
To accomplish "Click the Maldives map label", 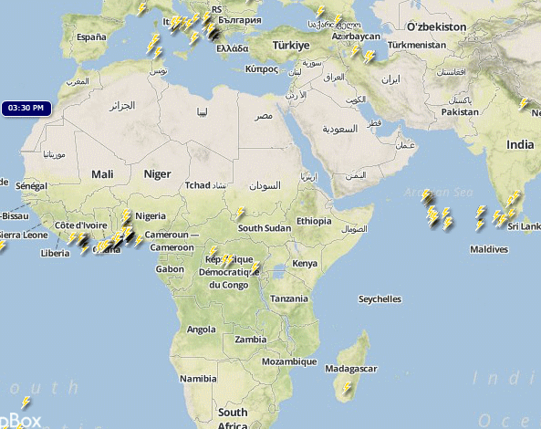I will [489, 249].
